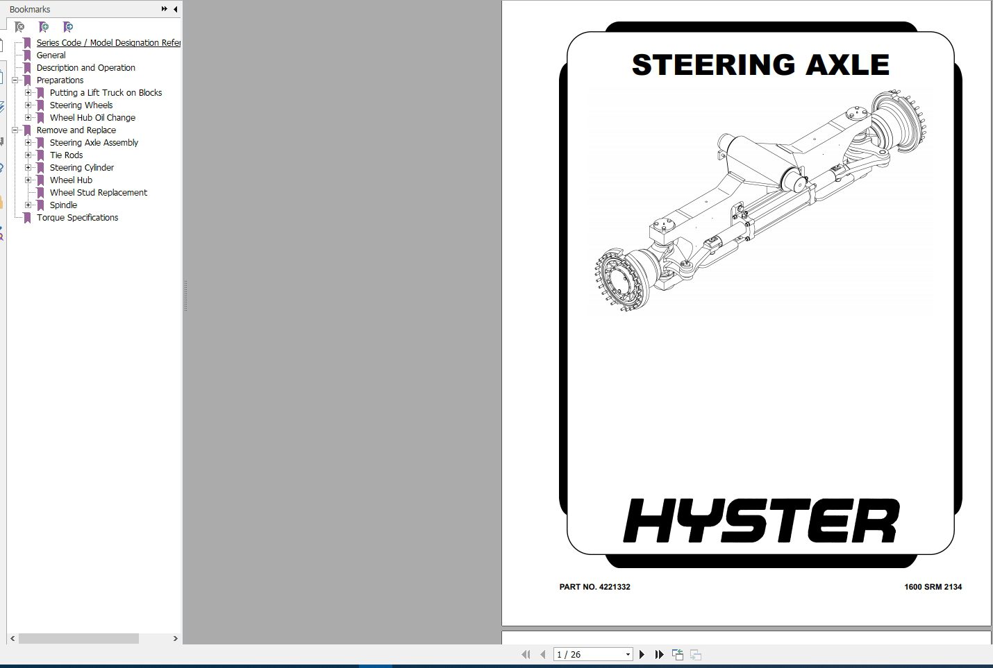Click the add new bookmark icon

(x=44, y=27)
